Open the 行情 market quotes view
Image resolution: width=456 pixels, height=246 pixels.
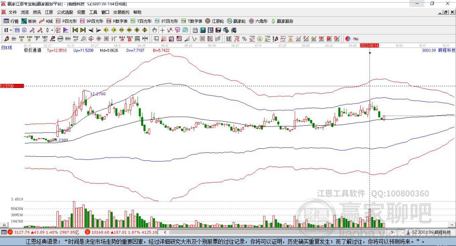(x=11, y=21)
